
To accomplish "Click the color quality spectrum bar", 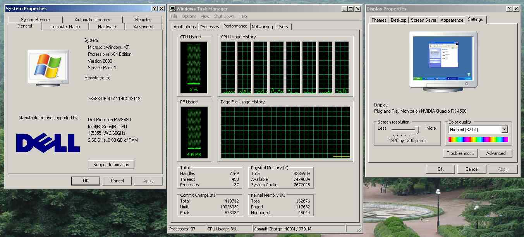I will (x=478, y=139).
